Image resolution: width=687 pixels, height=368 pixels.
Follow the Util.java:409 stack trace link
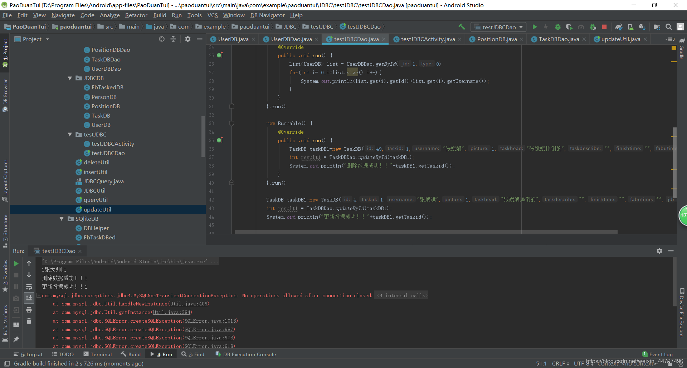coord(189,304)
